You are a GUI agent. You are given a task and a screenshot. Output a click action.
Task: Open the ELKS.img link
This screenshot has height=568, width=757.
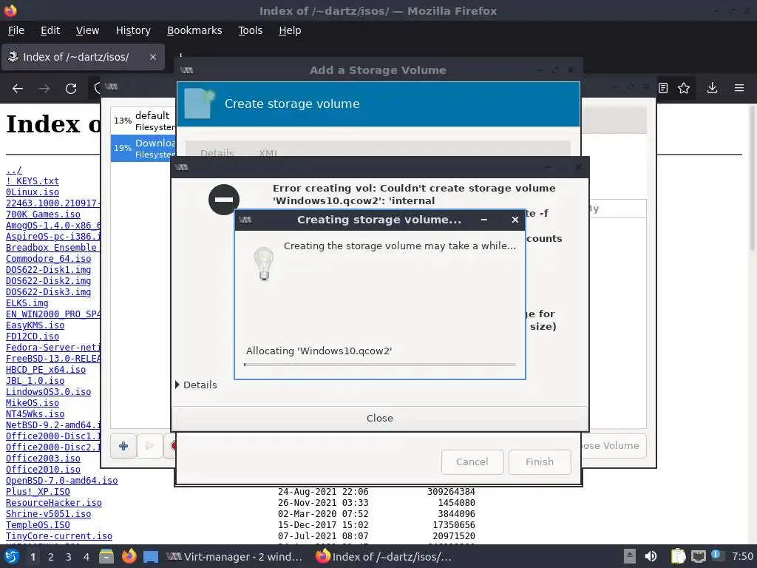[27, 303]
